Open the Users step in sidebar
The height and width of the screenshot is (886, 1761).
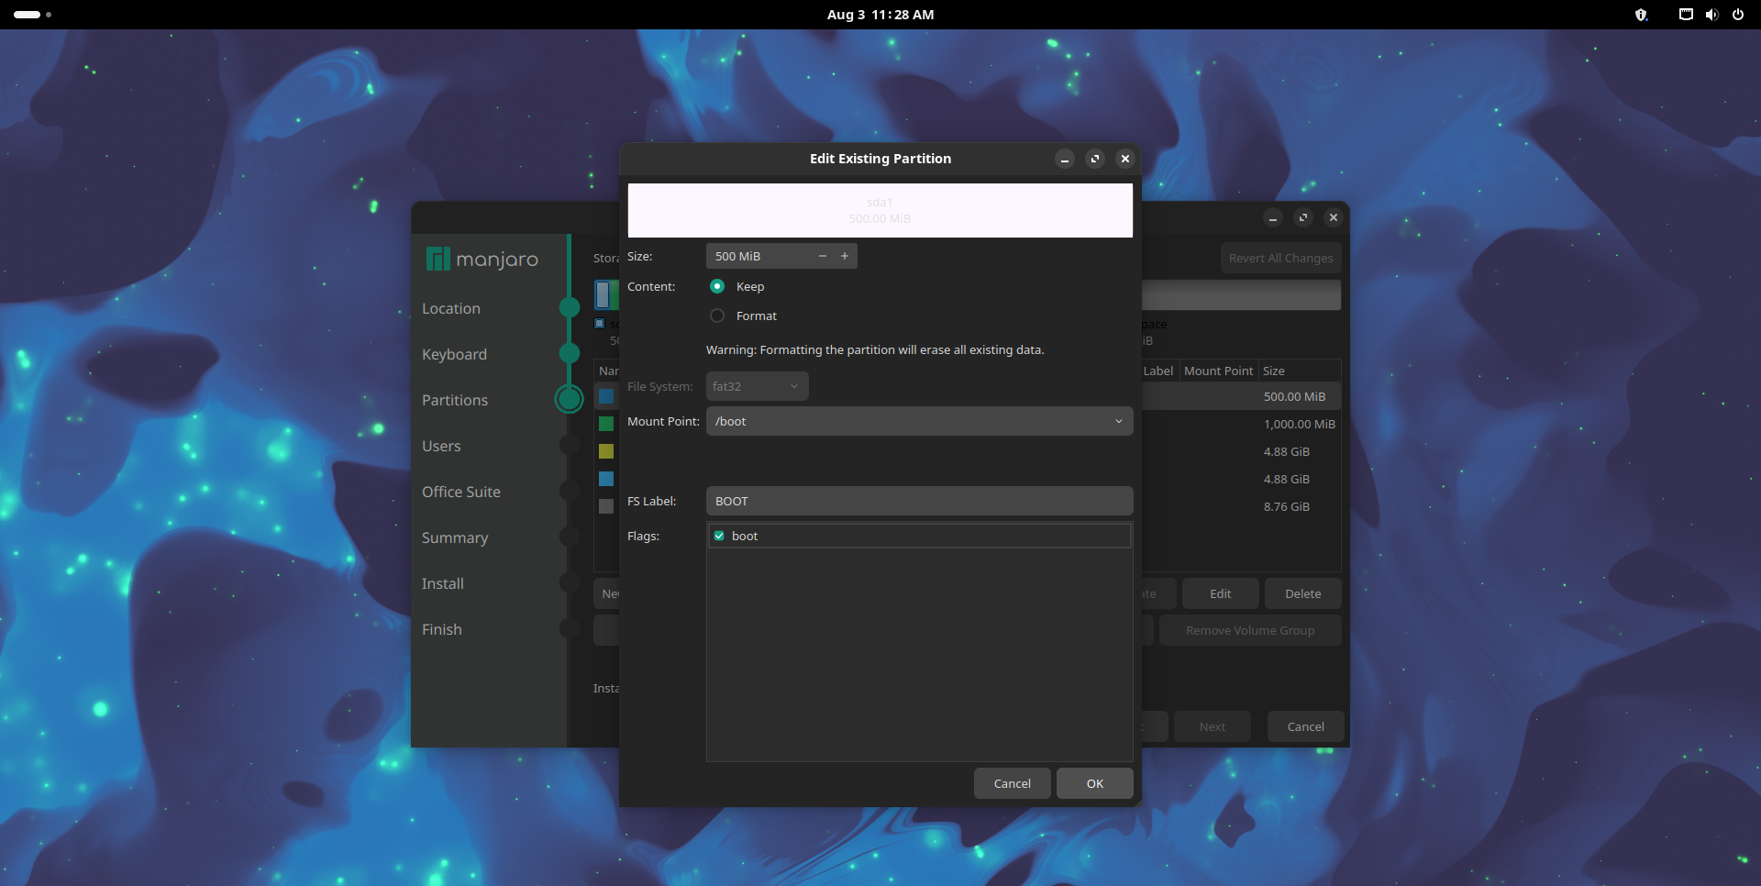click(441, 446)
